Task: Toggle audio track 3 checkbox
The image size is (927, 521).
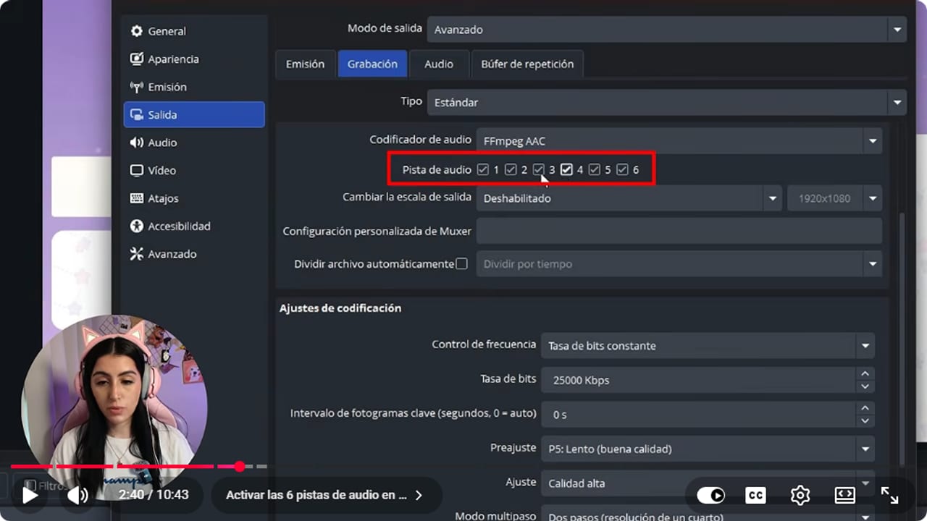Action: click(x=539, y=169)
